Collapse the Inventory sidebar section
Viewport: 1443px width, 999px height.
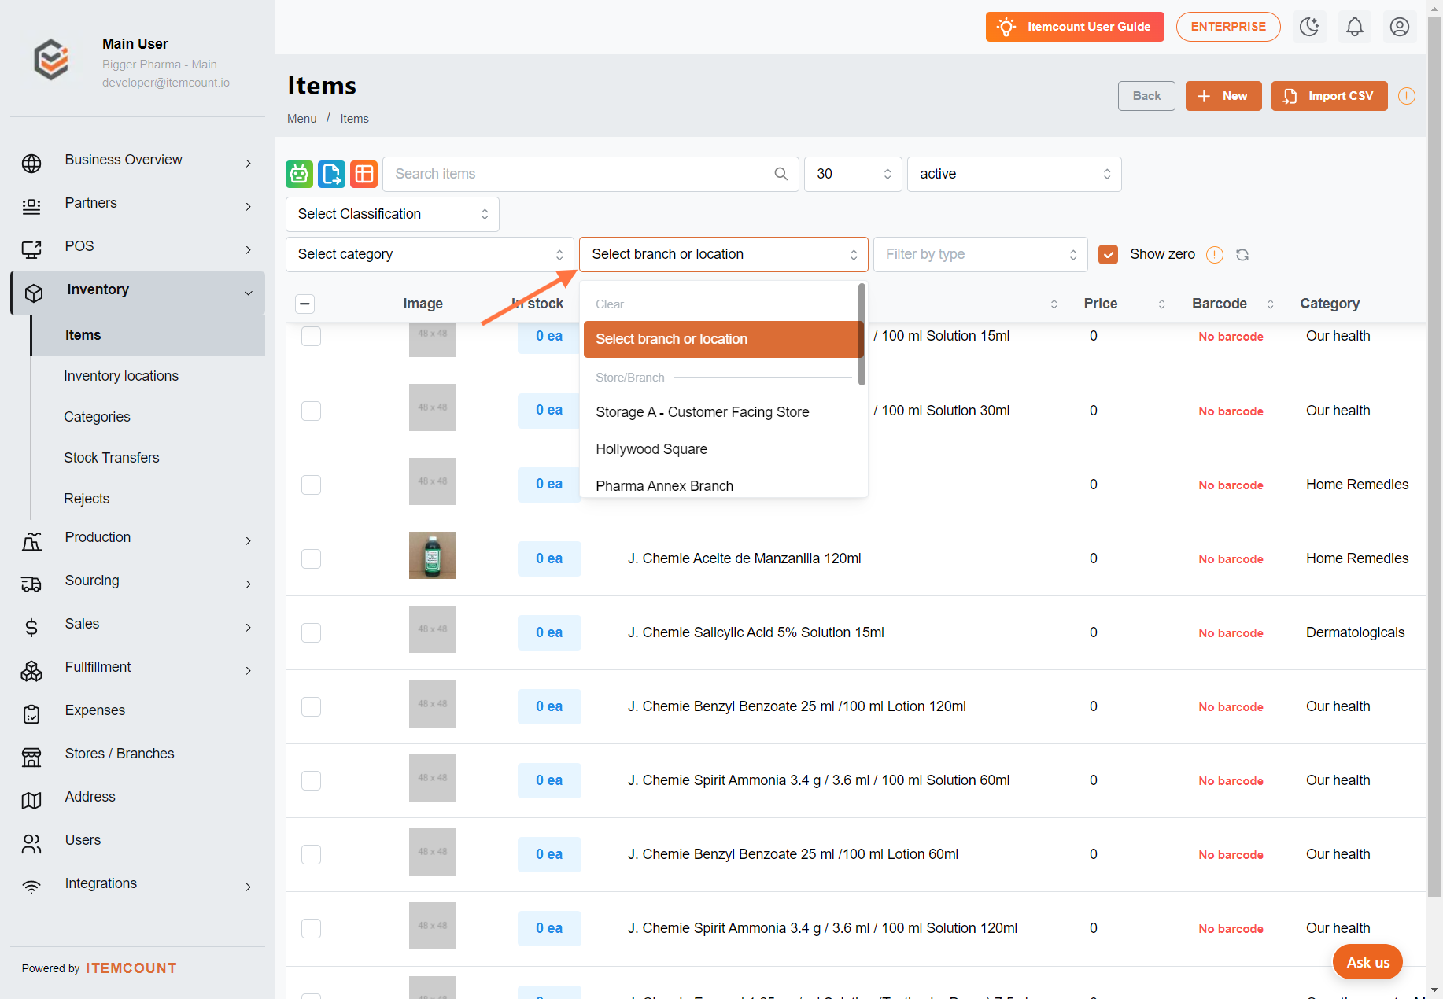pos(138,293)
